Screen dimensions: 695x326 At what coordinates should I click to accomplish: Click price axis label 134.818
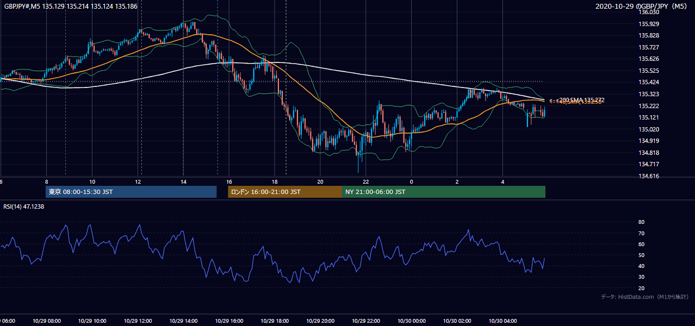649,153
